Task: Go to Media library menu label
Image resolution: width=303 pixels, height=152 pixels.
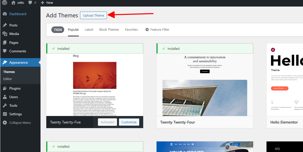Action: [x=14, y=34]
